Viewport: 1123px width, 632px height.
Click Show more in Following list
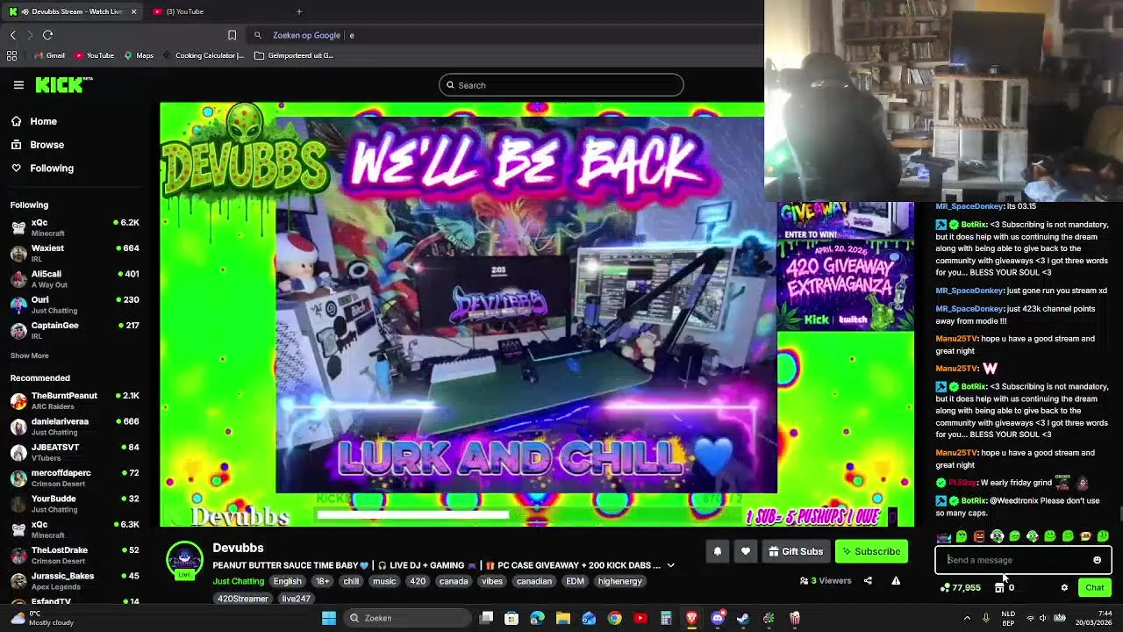[x=29, y=355]
